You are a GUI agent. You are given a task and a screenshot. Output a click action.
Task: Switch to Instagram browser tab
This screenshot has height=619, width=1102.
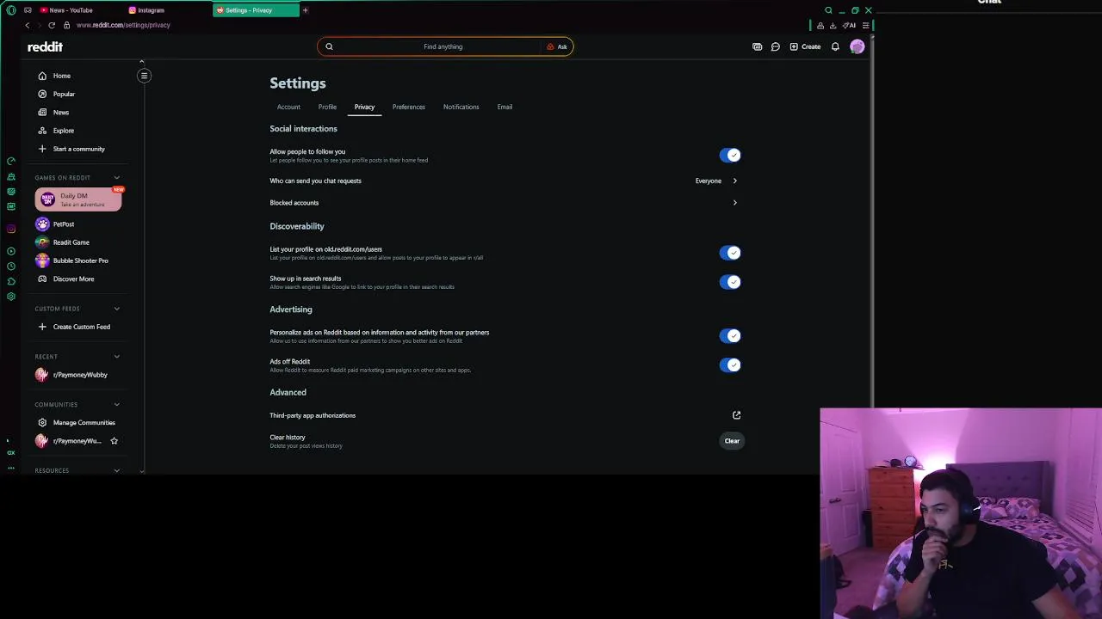point(151,10)
